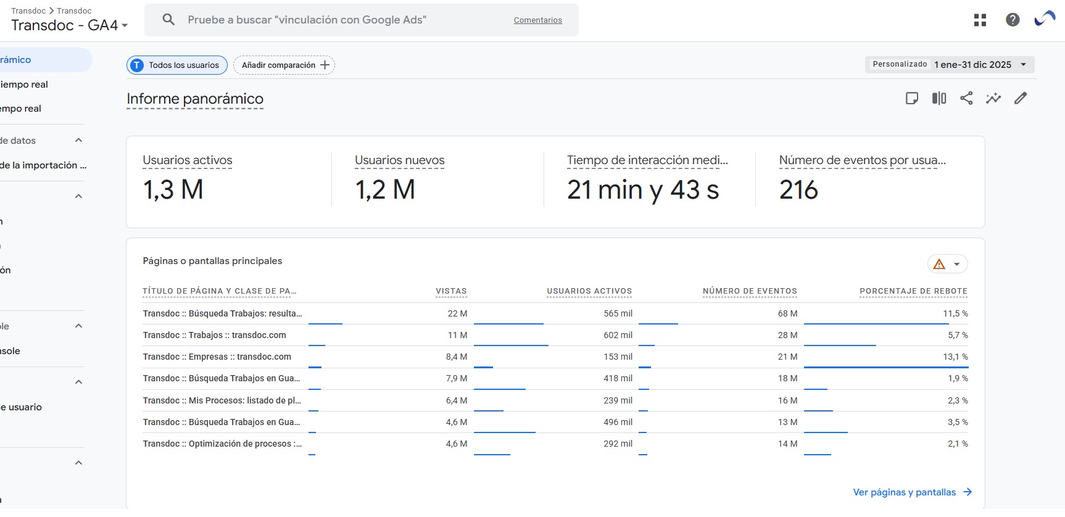Collapse the 'e usuario' sidebar section
The height and width of the screenshot is (517, 1065).
[x=78, y=383]
